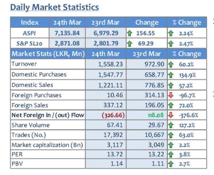Click the red down arrow for Net Foreign Flow

pos(171,115)
